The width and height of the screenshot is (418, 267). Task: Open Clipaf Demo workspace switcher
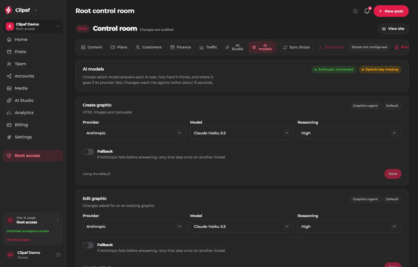33,26
